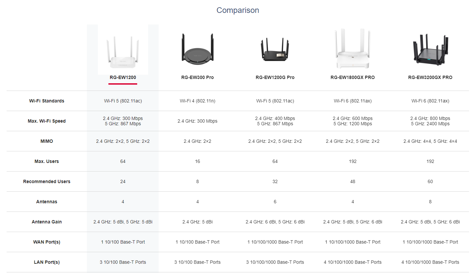View the RG-EW3200GX PRO router image
This screenshot has height=273, width=476.
(x=430, y=50)
